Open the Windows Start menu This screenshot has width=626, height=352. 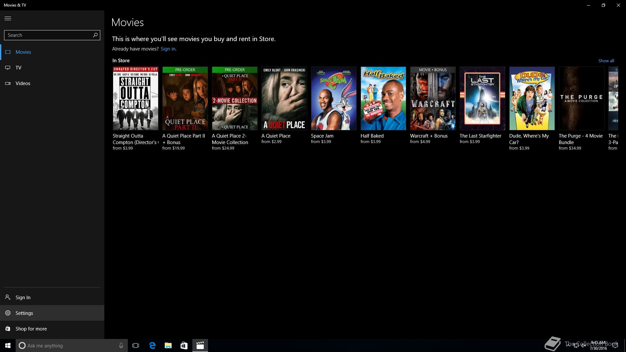click(x=8, y=345)
